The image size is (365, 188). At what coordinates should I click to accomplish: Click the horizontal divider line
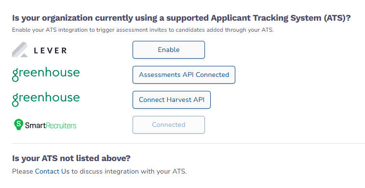pos(189,143)
